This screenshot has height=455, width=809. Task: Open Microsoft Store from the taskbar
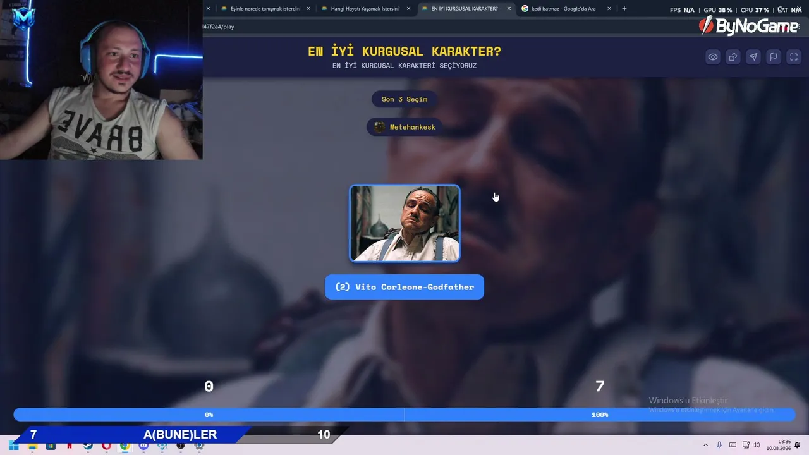(51, 446)
